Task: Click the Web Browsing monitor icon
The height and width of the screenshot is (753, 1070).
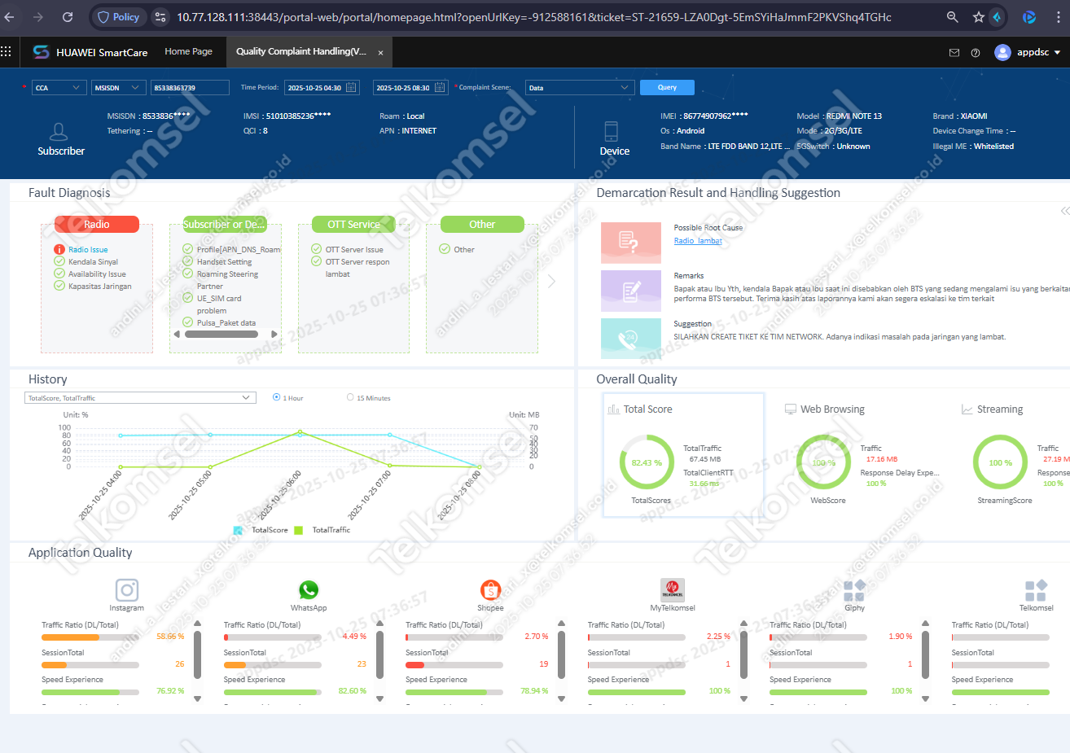Action: pos(790,409)
